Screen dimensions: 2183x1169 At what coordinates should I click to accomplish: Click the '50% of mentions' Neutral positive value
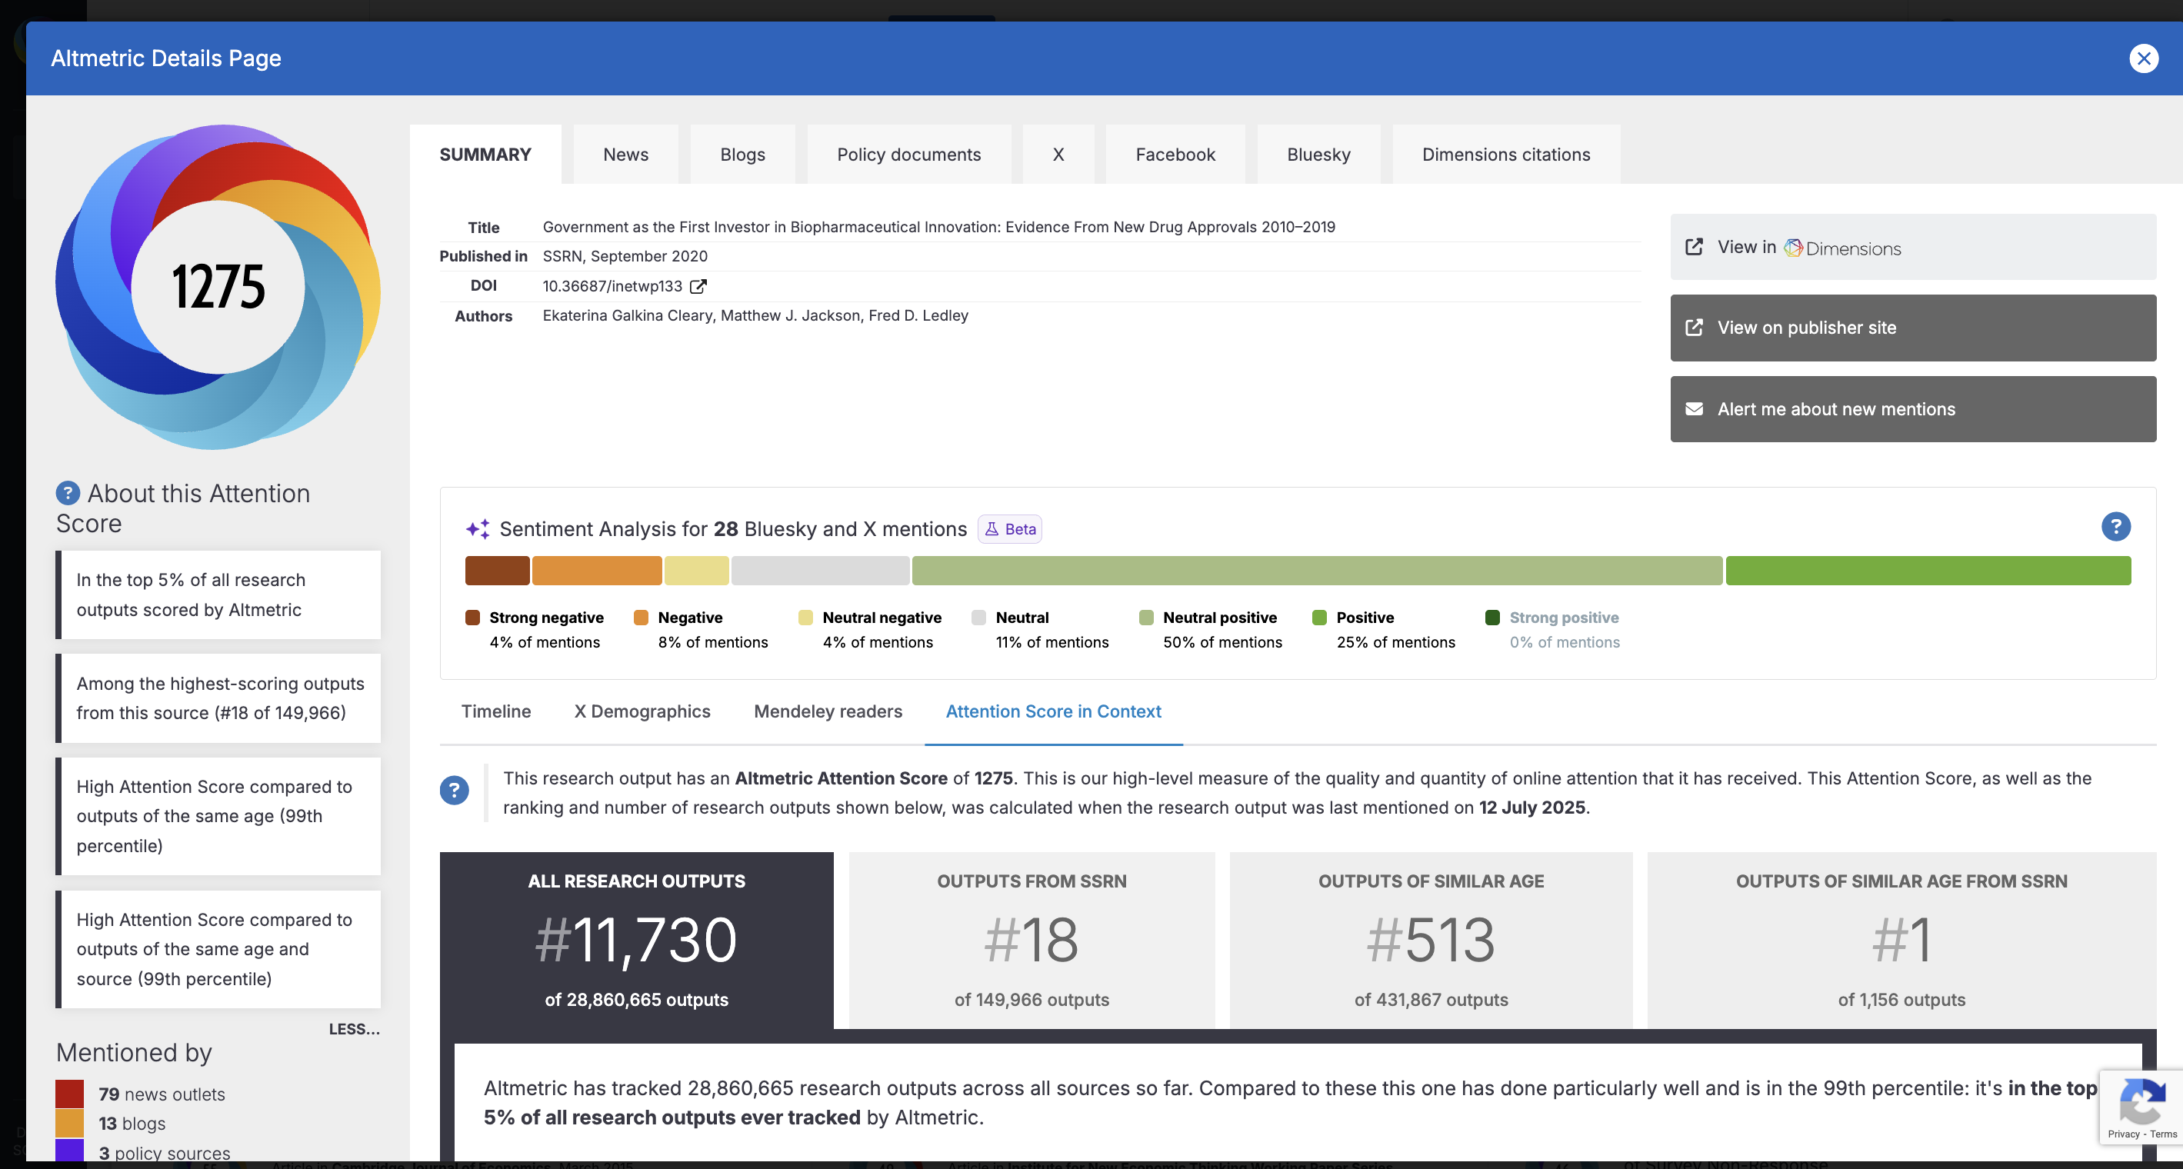coord(1222,642)
